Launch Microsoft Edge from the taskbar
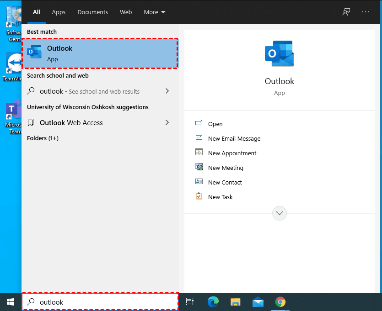Image resolution: width=382 pixels, height=311 pixels. (213, 301)
